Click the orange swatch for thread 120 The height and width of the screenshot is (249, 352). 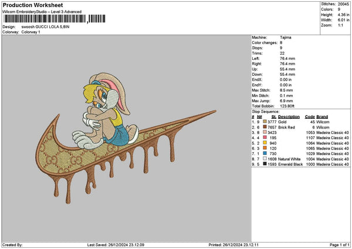[265, 148]
